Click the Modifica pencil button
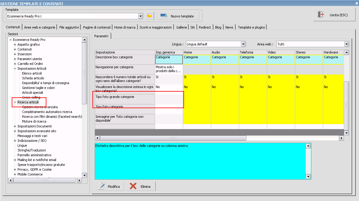 (109, 187)
